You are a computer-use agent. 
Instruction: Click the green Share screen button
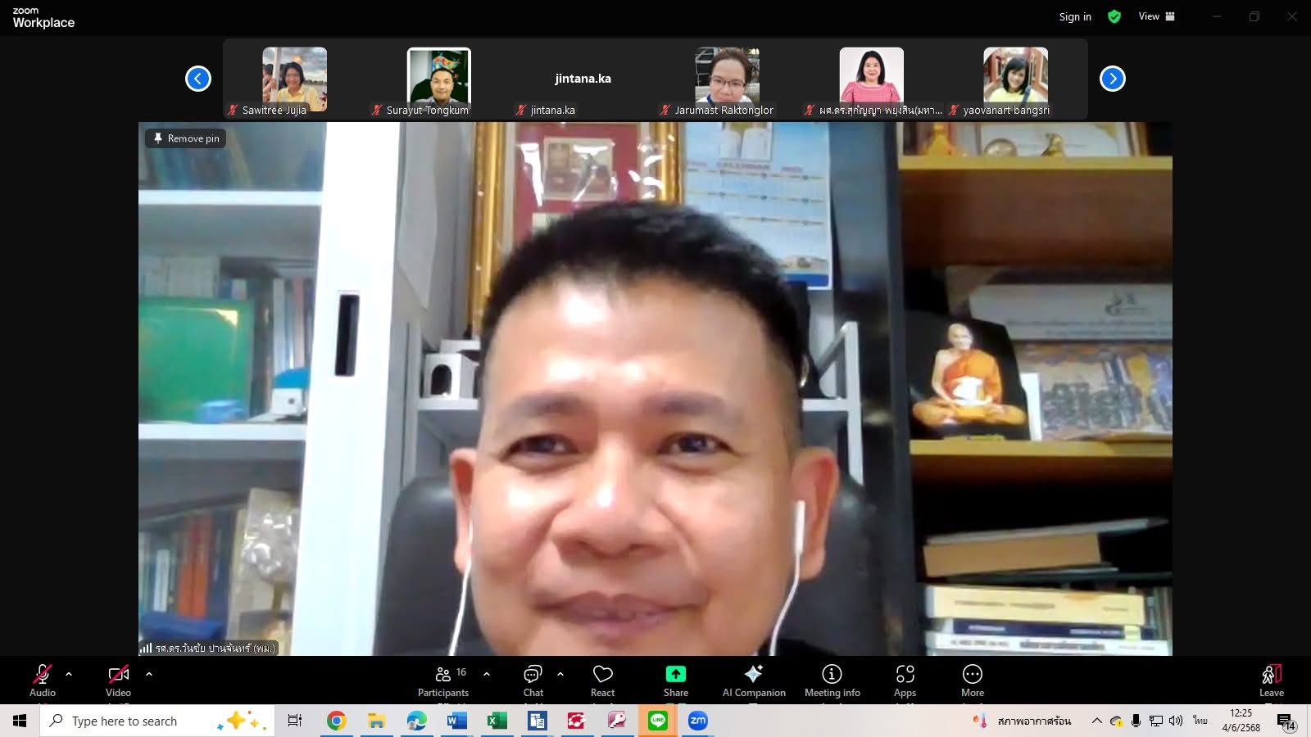(x=676, y=680)
